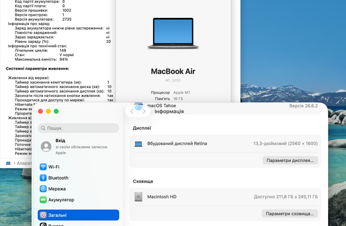Click laptop icon in System Information path bar
Screen dimensions: 346x226
pos(8,163)
